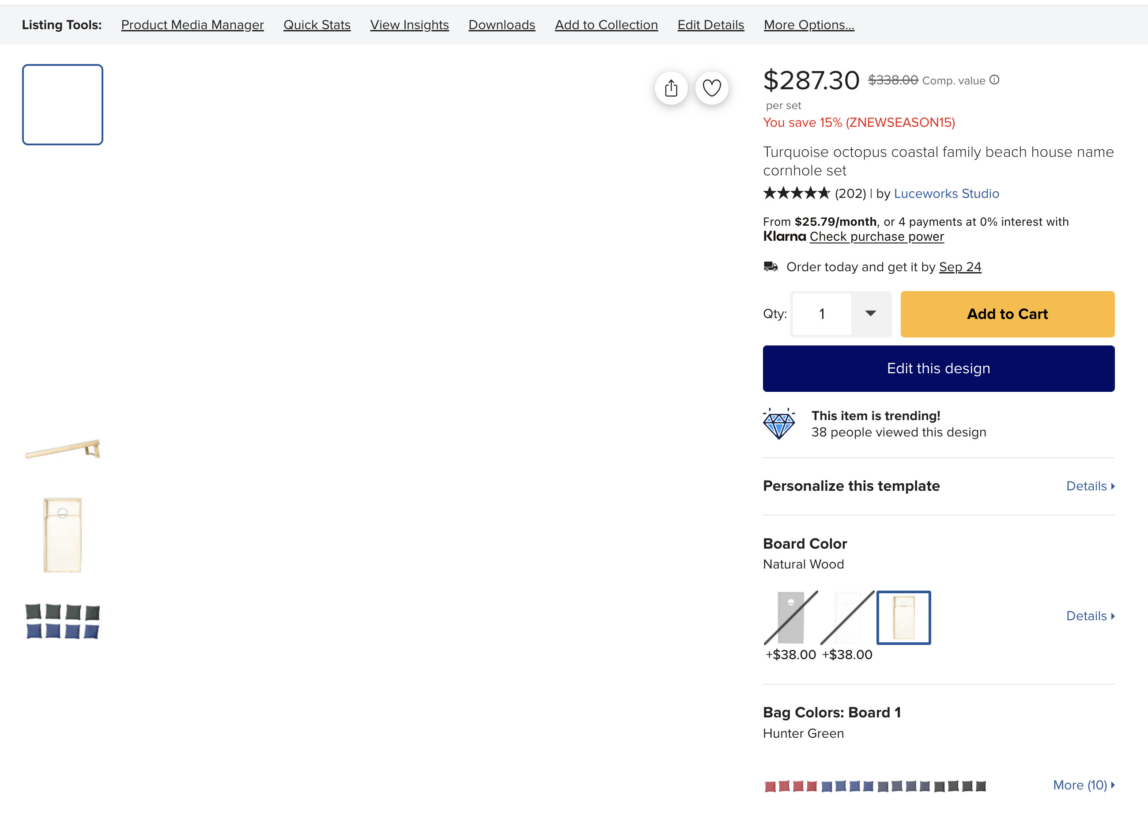Choose the Natural Wood board option

tap(903, 617)
